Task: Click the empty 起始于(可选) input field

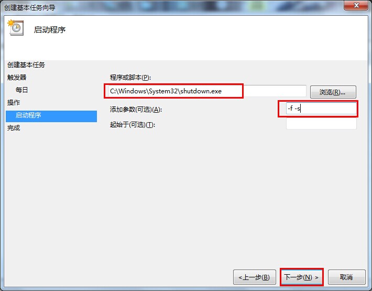Action: tap(321, 124)
